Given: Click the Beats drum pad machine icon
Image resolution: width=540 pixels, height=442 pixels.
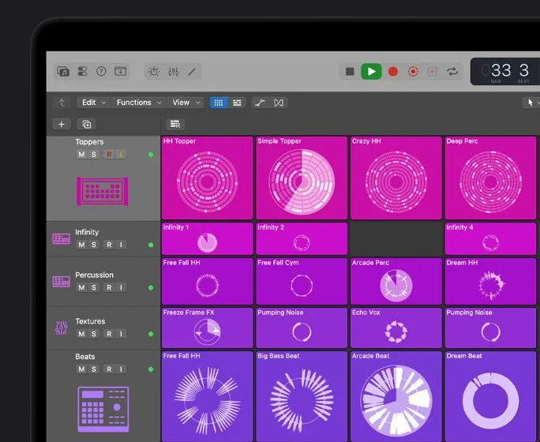Looking at the screenshot, I should point(103,409).
